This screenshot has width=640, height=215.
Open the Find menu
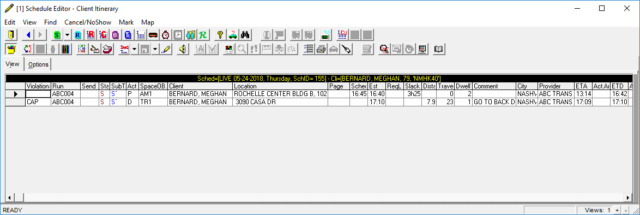point(51,22)
